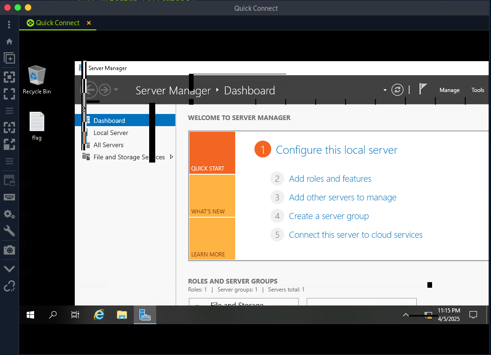This screenshot has height=355, width=491.
Task: Click the broken link disconnect icon
Action: pos(9,286)
